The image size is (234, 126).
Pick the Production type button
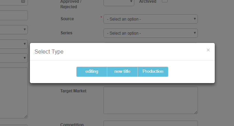[x=153, y=72]
